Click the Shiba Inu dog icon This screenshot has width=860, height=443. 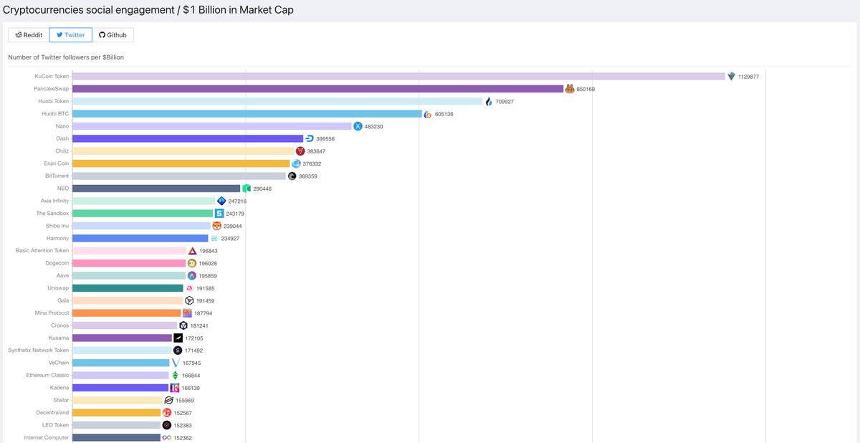216,226
